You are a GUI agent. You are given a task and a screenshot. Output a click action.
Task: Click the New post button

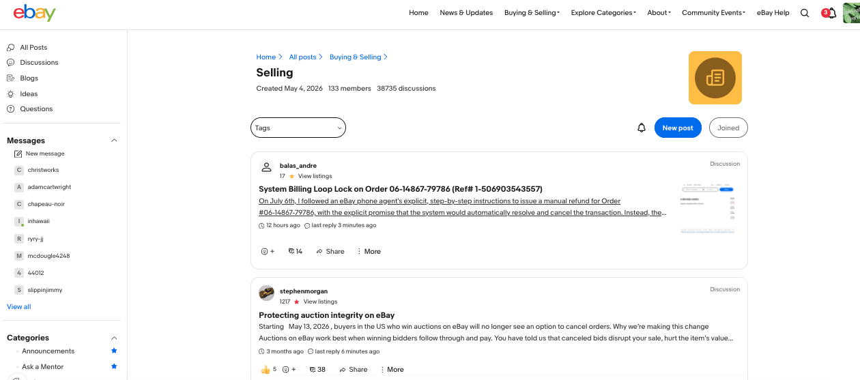[678, 128]
